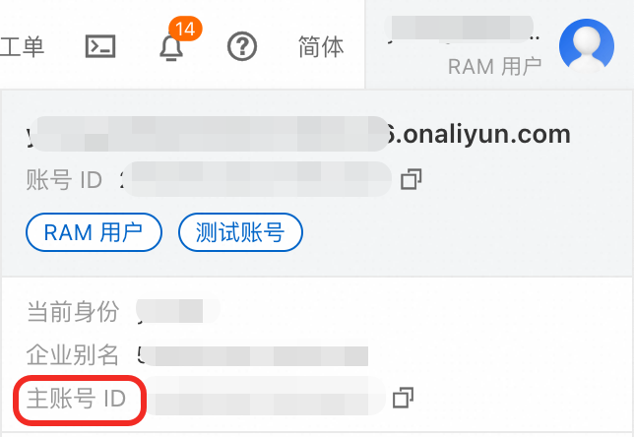Click the blue RAM 用户 tag
The height and width of the screenshot is (437, 634).
click(94, 232)
